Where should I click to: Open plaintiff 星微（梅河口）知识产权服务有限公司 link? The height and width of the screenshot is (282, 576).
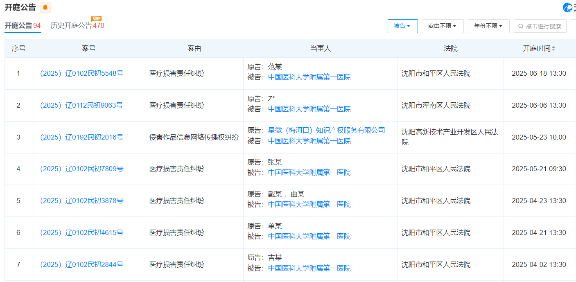(326, 131)
